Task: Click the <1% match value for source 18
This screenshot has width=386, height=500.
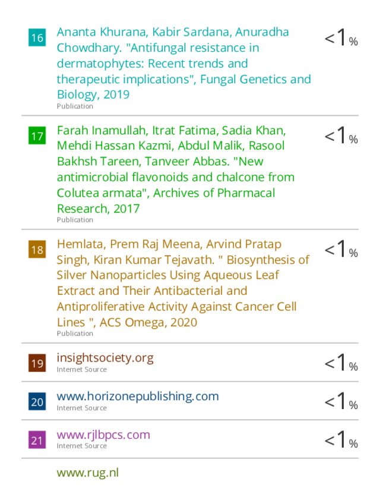Action: [341, 249]
